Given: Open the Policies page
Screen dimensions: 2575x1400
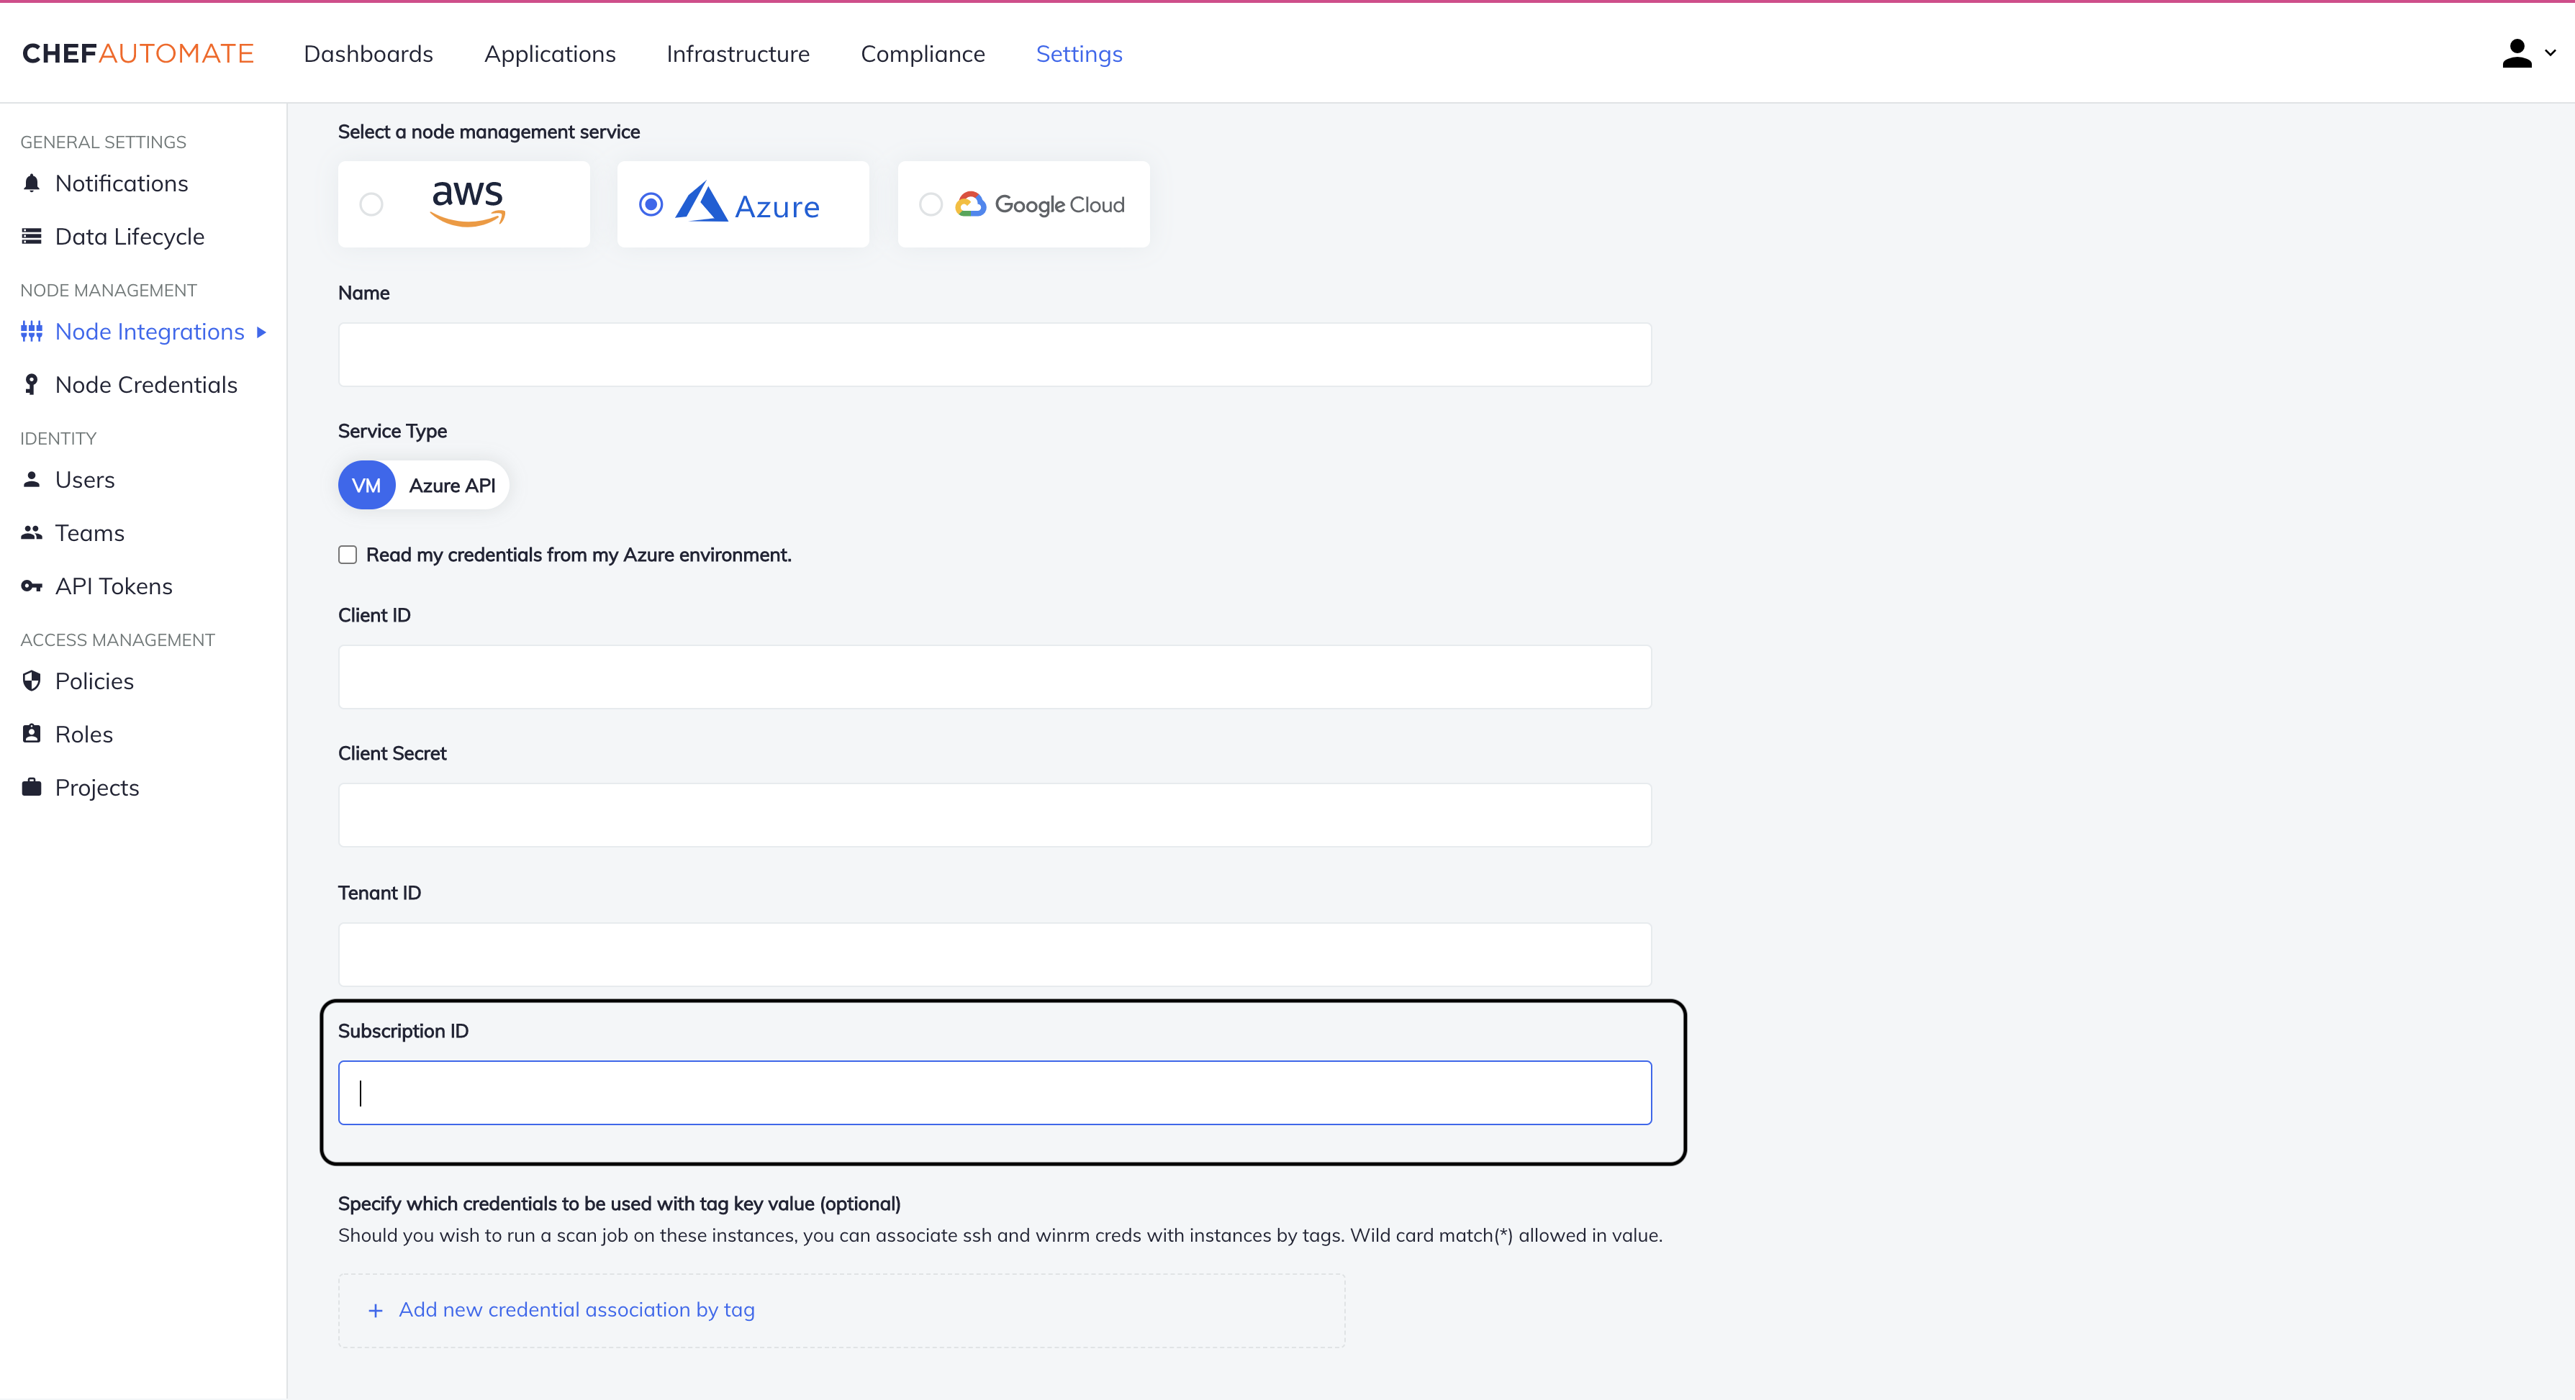Looking at the screenshot, I should click(94, 681).
